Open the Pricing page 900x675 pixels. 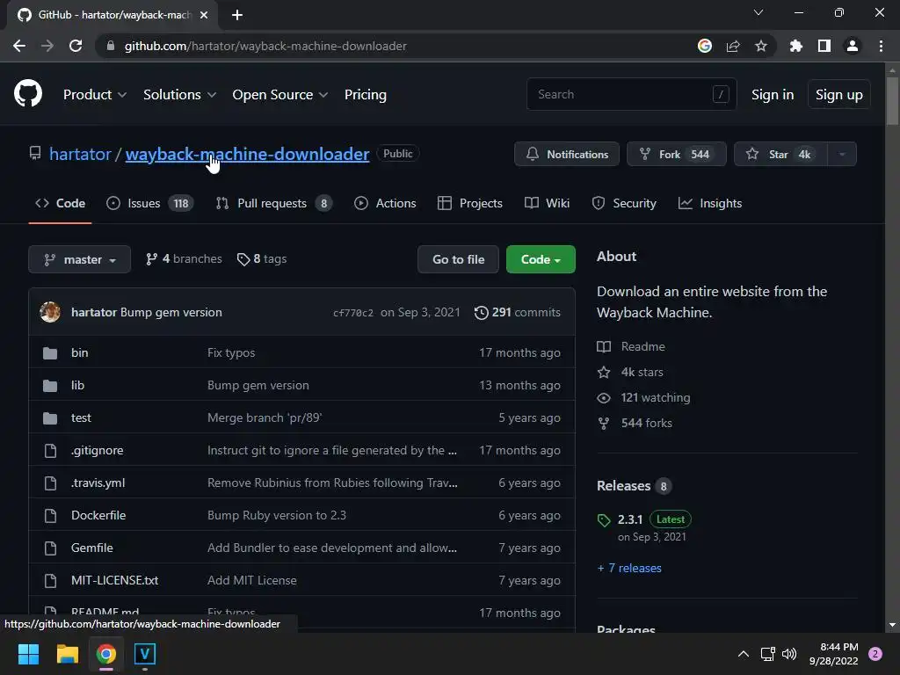365,95
